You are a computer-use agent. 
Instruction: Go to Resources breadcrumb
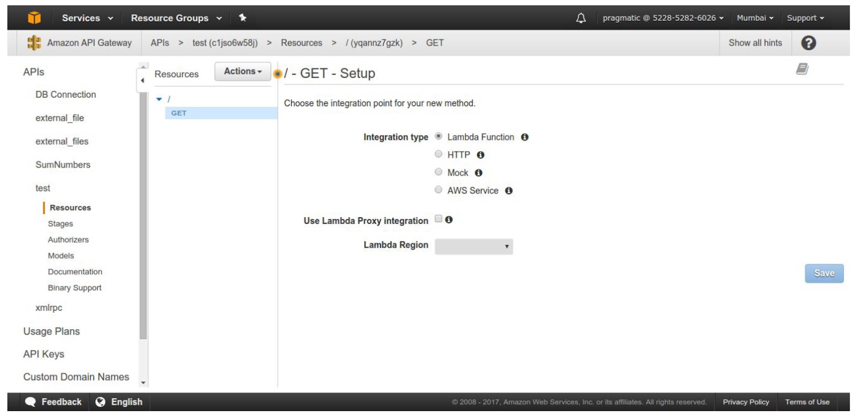pyautogui.click(x=301, y=43)
